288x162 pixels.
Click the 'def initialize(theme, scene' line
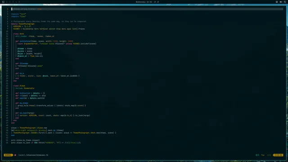pos(44,41)
